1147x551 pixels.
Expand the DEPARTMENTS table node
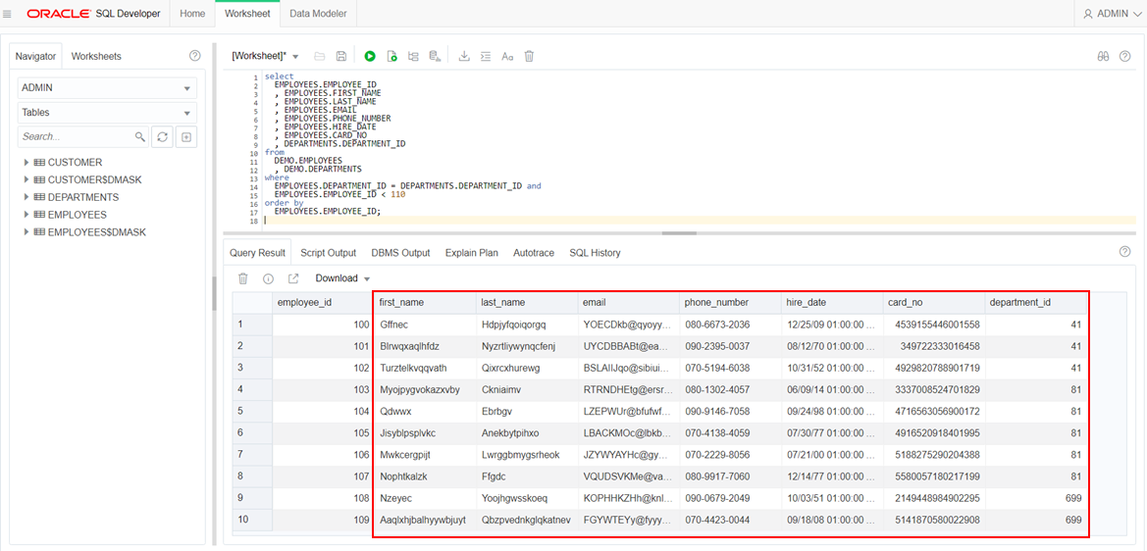pyautogui.click(x=26, y=197)
